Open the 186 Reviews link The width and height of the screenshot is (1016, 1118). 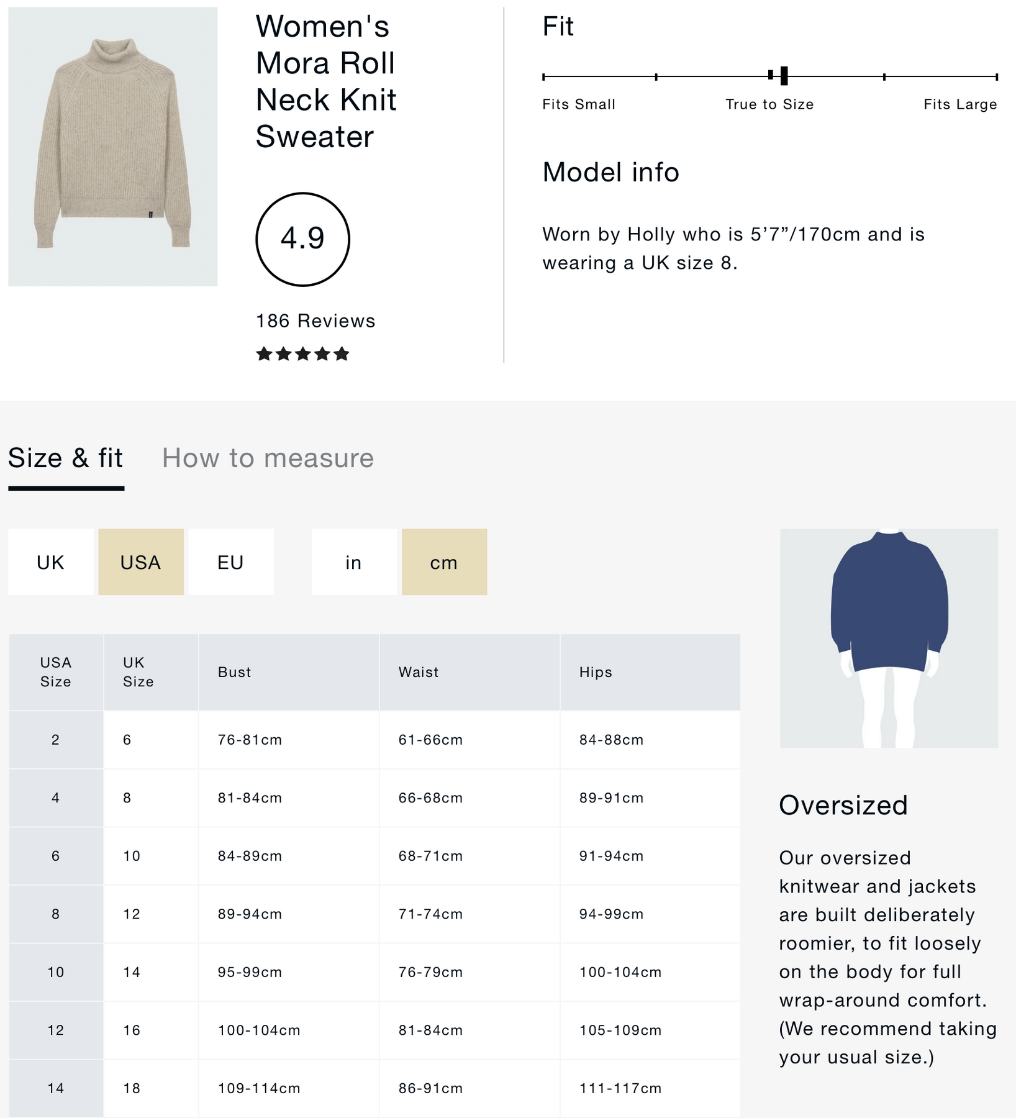point(315,321)
